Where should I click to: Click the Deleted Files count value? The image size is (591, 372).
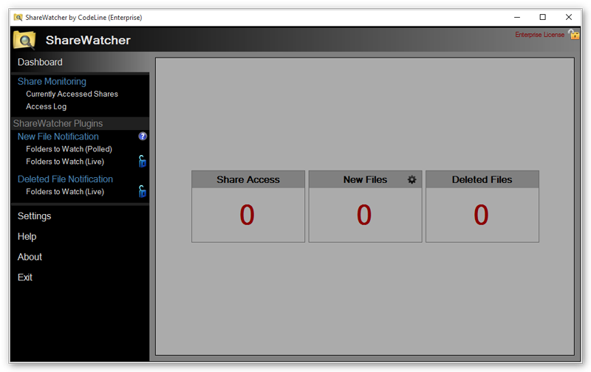click(x=481, y=215)
